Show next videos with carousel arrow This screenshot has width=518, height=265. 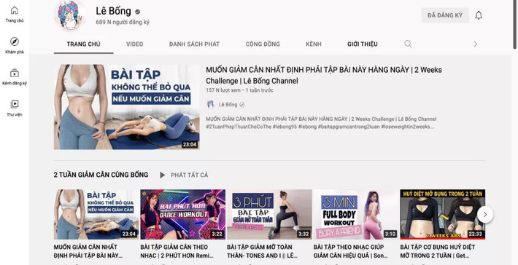tap(485, 215)
